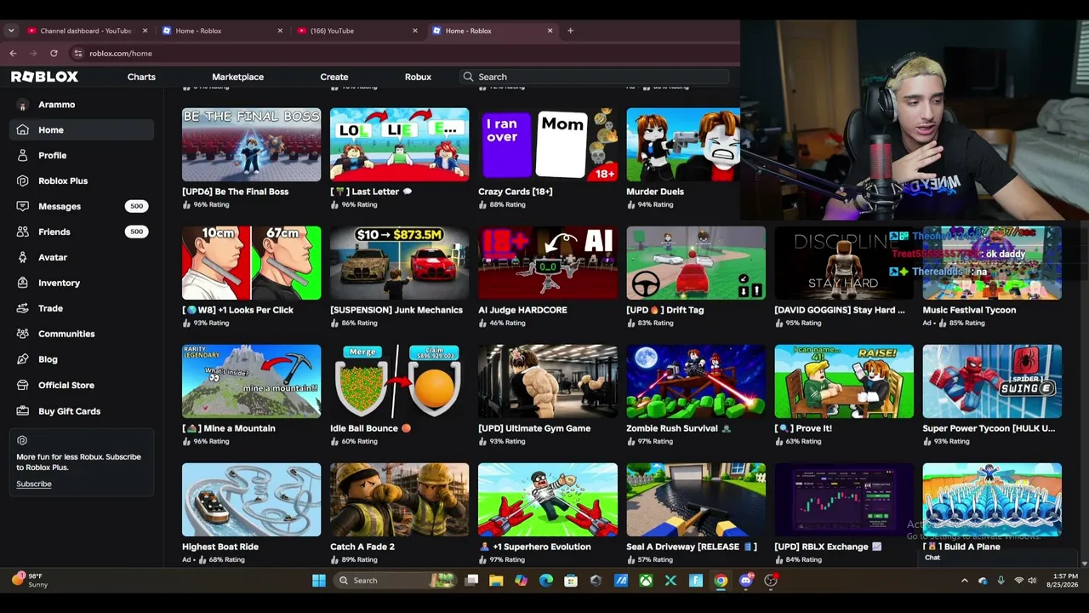Screen dimensions: 1089x613
Task: Open the Ultimate Gym Game thumbnail
Action: pyautogui.click(x=547, y=381)
